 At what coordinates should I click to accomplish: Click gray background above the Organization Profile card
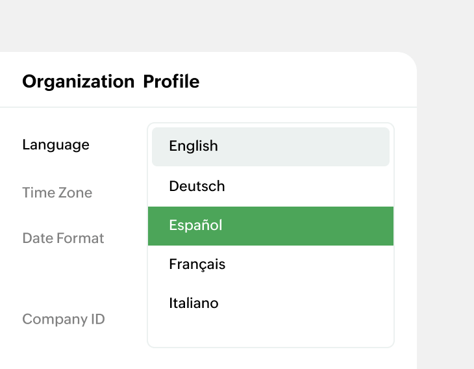tap(208, 26)
